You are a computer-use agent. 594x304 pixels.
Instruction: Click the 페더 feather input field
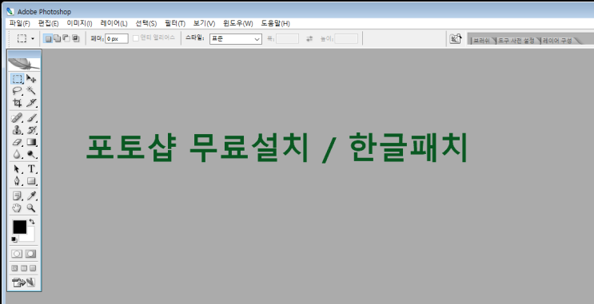point(117,38)
